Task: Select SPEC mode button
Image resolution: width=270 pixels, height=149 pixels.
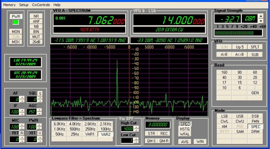Action: tap(255, 127)
